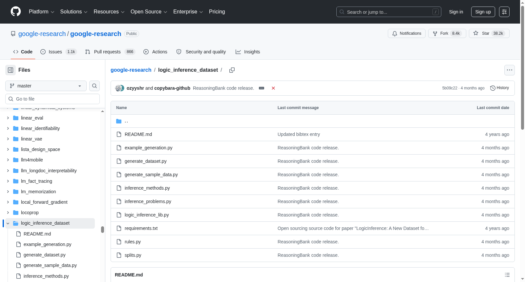Click the Go to file input
This screenshot has height=282, width=525.
point(52,99)
